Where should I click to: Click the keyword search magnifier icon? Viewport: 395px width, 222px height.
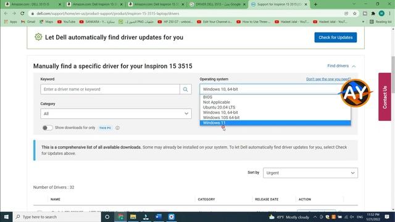coord(185,89)
